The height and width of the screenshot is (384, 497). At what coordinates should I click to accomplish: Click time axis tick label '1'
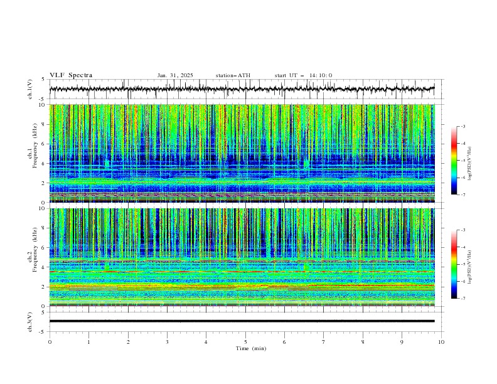point(88,342)
